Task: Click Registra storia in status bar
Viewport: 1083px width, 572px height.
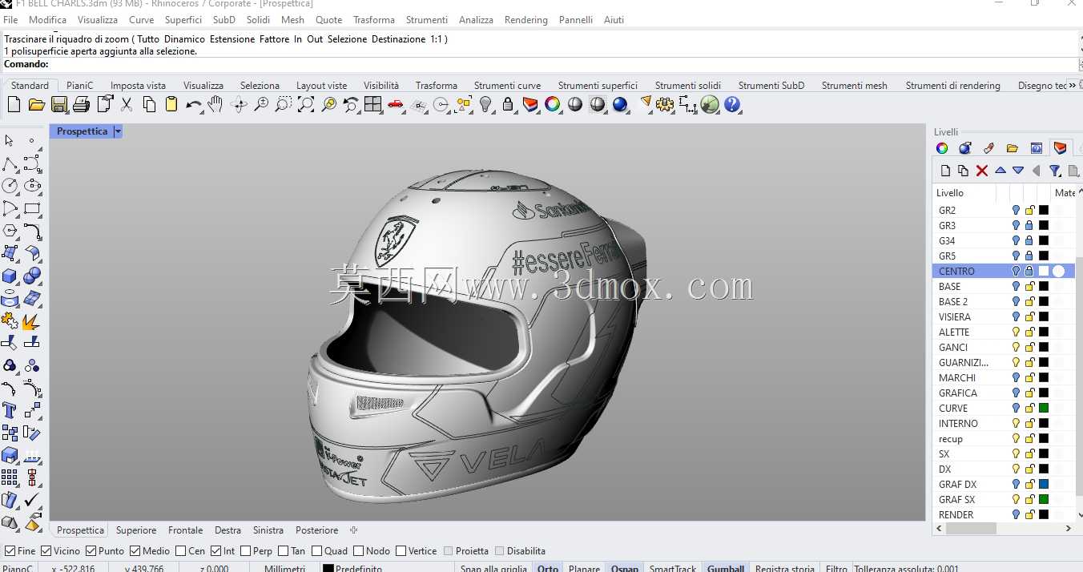Action: coord(784,567)
